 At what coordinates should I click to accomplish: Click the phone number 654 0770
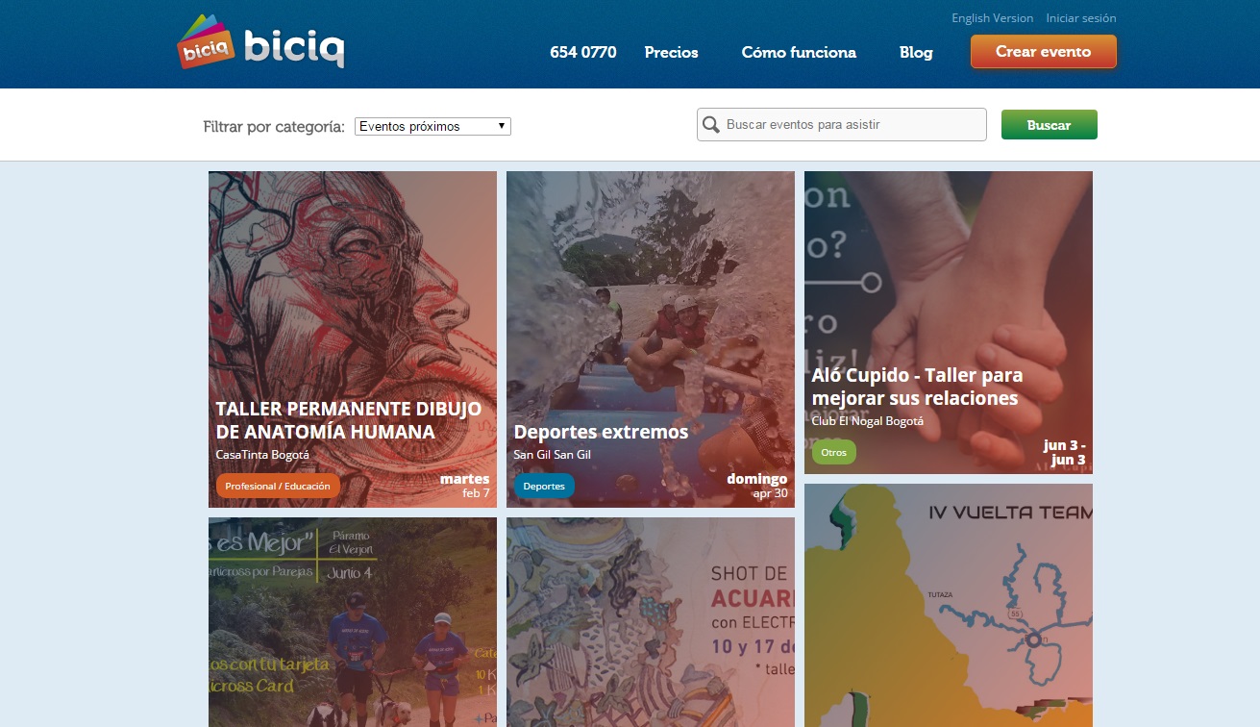(x=583, y=52)
